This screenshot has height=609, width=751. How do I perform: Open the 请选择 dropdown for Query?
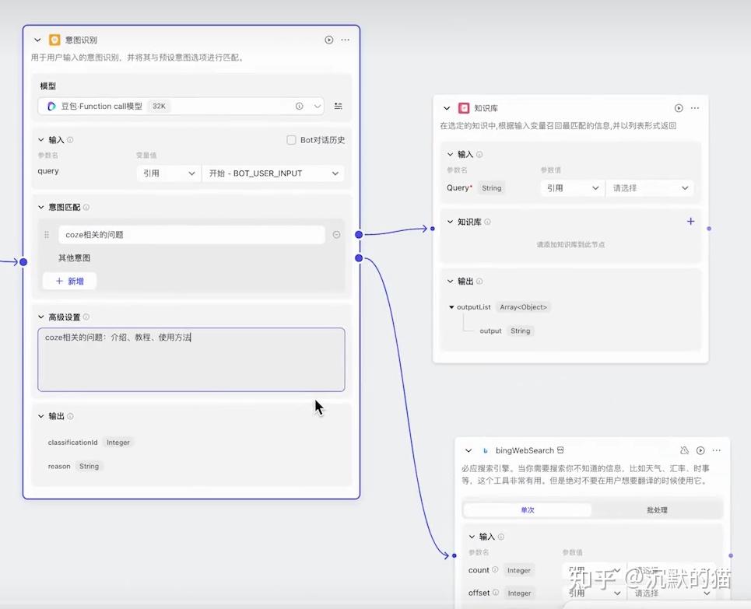[650, 188]
